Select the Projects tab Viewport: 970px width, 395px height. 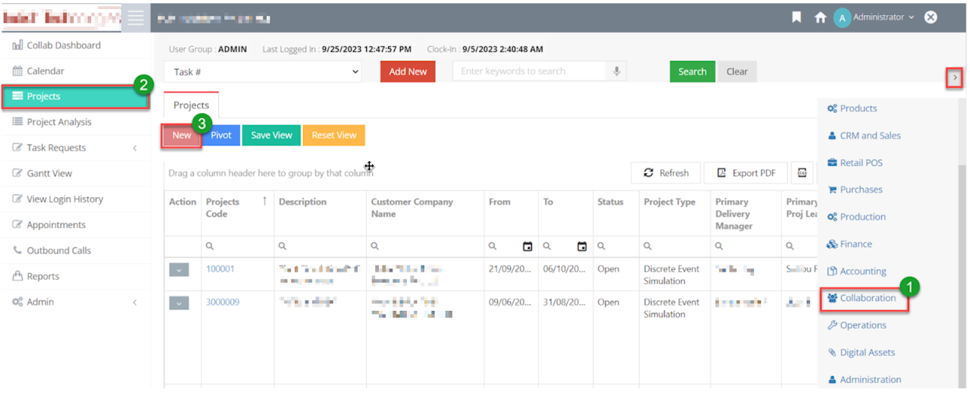[191, 105]
